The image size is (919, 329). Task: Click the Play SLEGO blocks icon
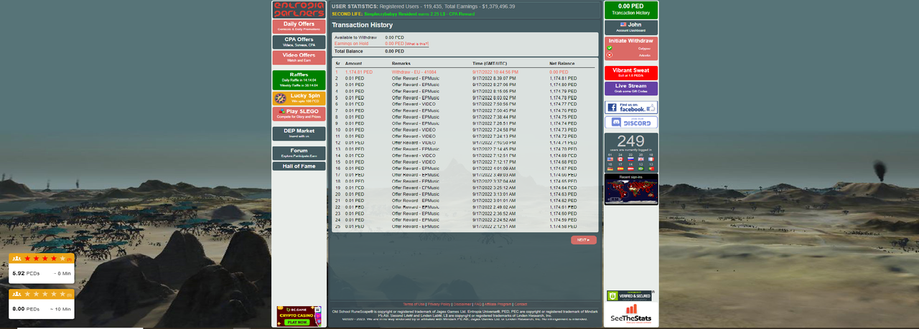pos(281,111)
